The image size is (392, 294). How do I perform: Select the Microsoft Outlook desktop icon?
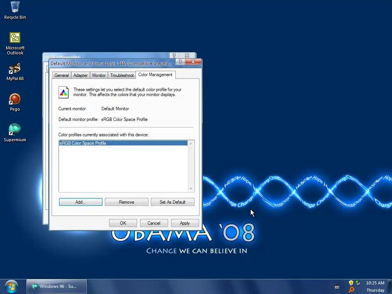click(x=15, y=44)
